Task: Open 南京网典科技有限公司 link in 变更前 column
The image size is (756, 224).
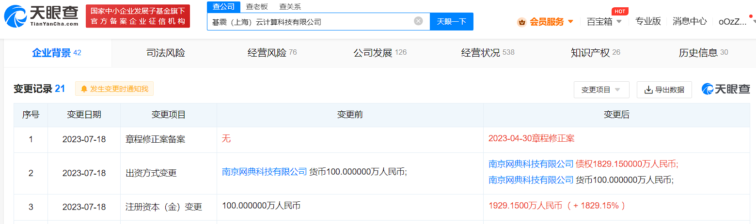Action: [264, 171]
